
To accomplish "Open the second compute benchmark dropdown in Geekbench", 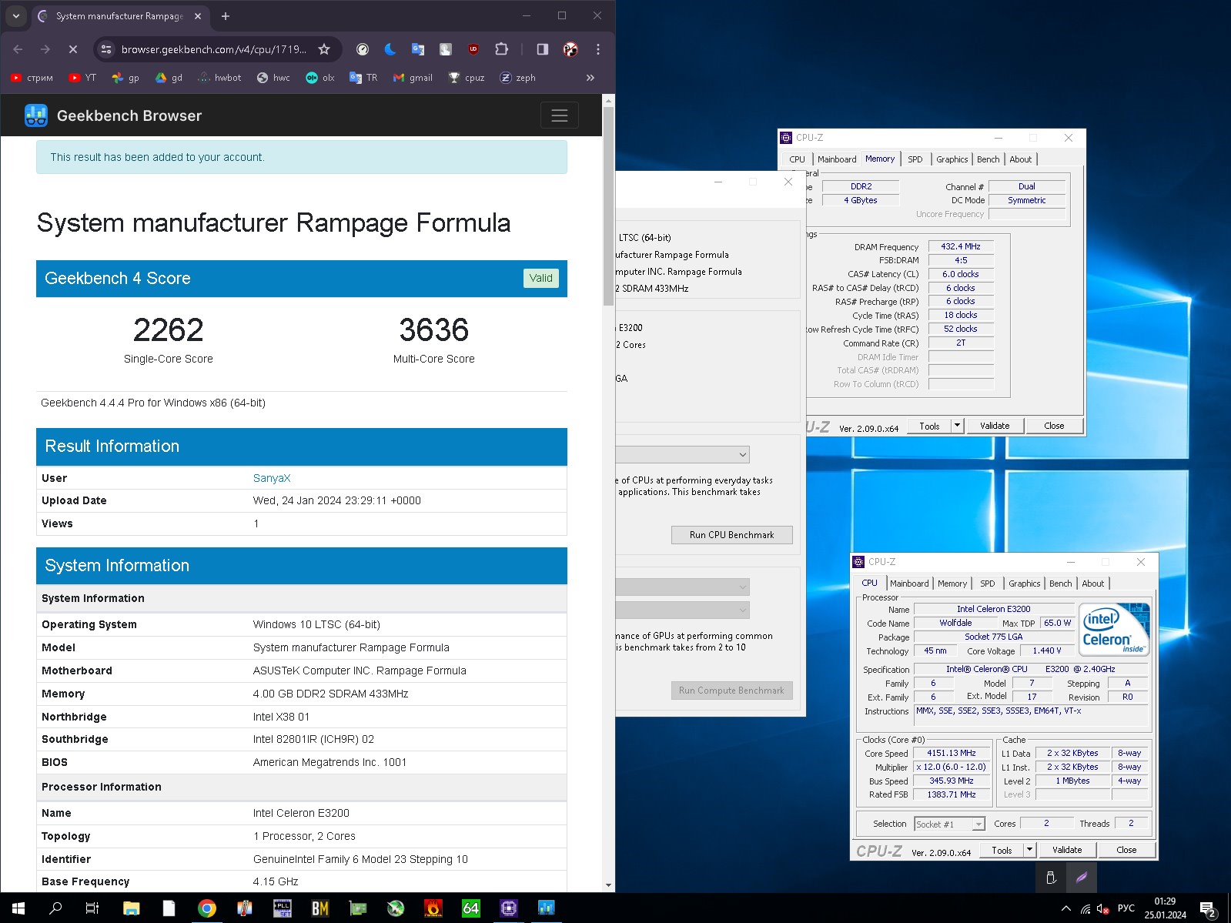I will [683, 610].
